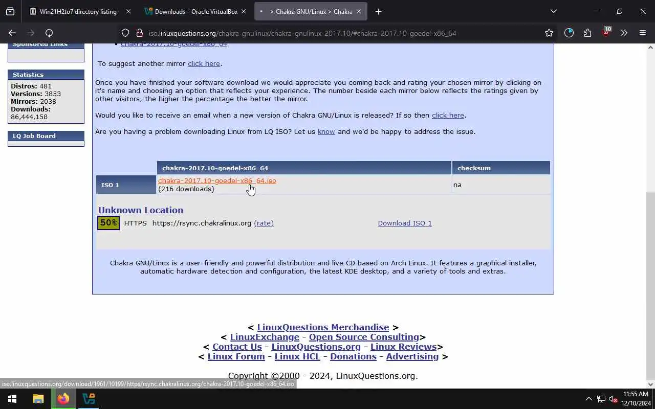Click the 'Distros: 481' statistic text
Screen dimensions: 655x409
coord(31,86)
